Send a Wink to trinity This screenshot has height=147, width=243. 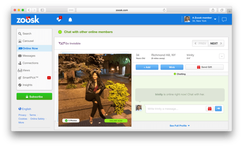(x=172, y=67)
